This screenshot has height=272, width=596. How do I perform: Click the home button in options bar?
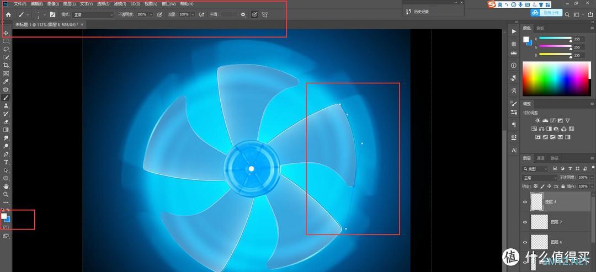pyautogui.click(x=8, y=14)
